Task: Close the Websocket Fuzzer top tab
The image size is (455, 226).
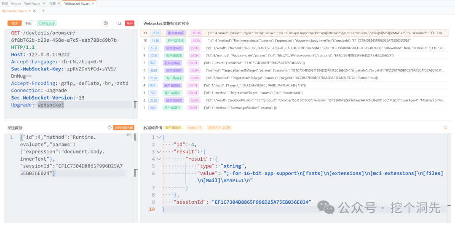Action: pos(93,3)
